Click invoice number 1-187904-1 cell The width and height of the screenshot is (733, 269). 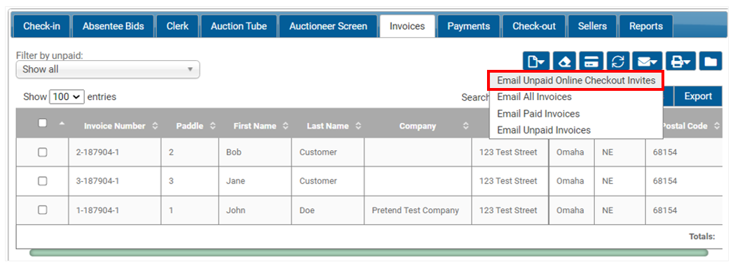pos(114,210)
